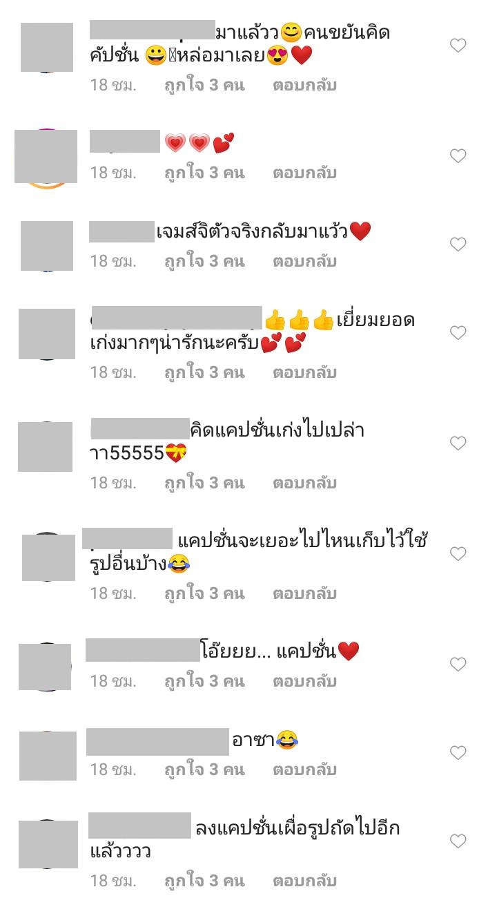View likes on the three-hearts emoji comment
Screen dimensions: 497x916
coord(204,173)
